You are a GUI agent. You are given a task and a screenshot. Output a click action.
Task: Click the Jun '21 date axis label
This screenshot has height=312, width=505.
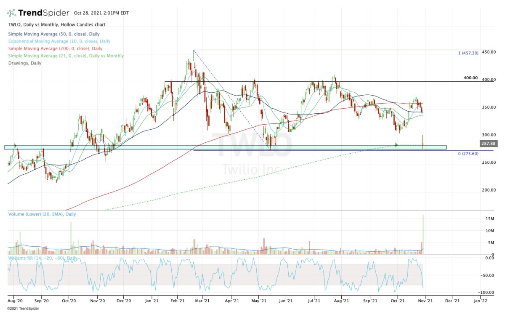click(285, 301)
